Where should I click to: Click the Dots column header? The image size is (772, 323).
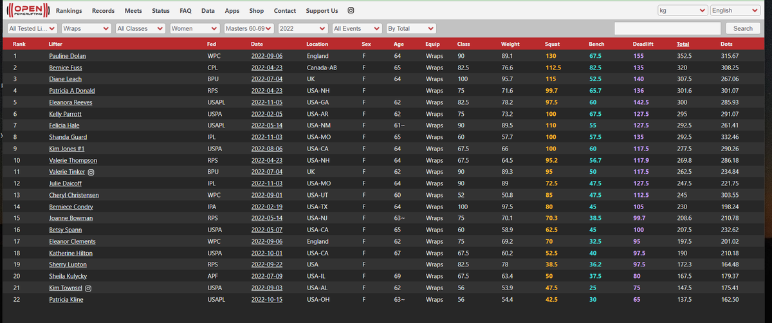[726, 44]
